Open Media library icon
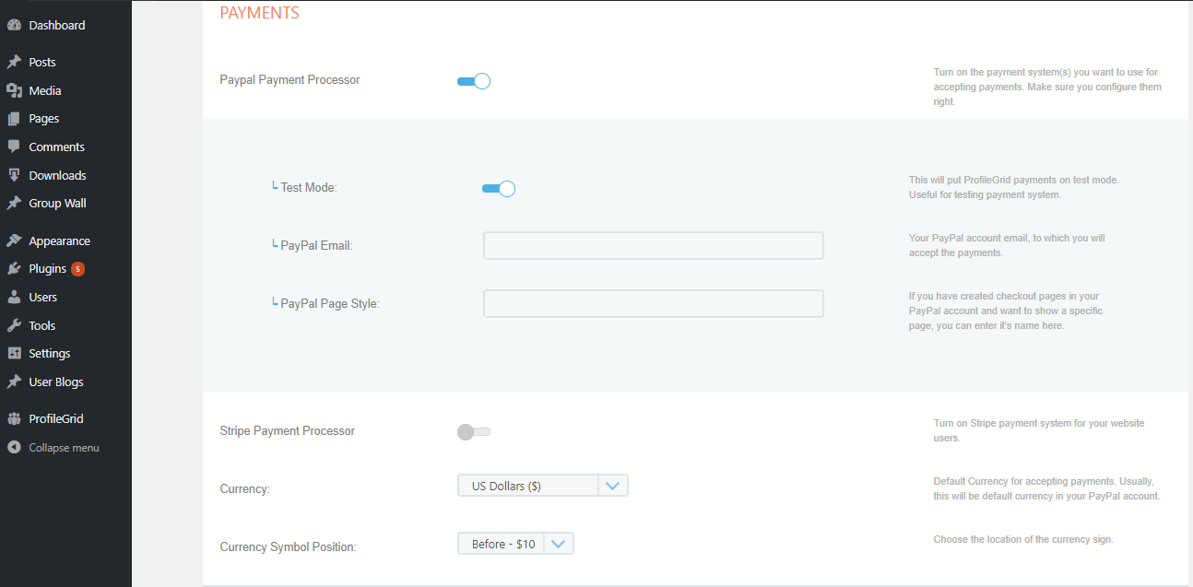 pos(14,90)
